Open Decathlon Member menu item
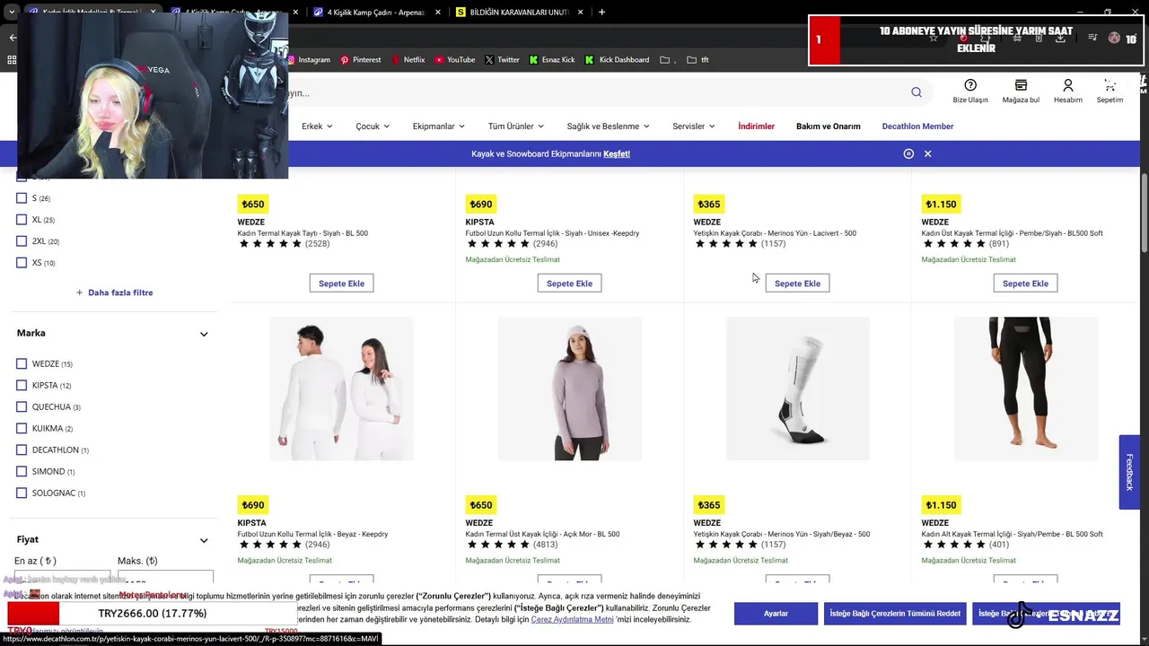This screenshot has width=1149, height=646. pos(917,127)
